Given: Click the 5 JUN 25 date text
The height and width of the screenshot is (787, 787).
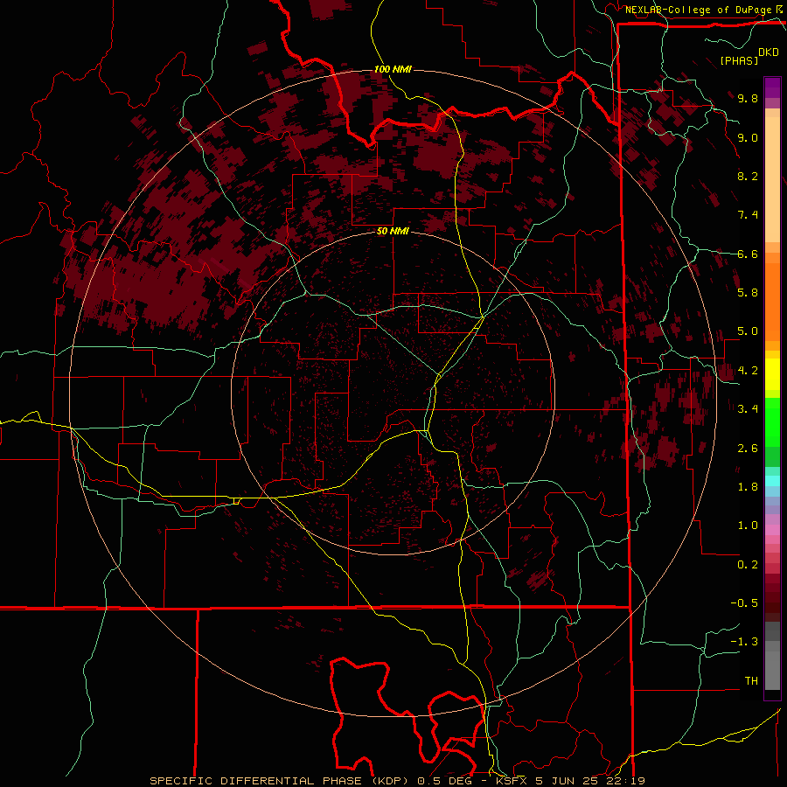Looking at the screenshot, I should pyautogui.click(x=568, y=781).
